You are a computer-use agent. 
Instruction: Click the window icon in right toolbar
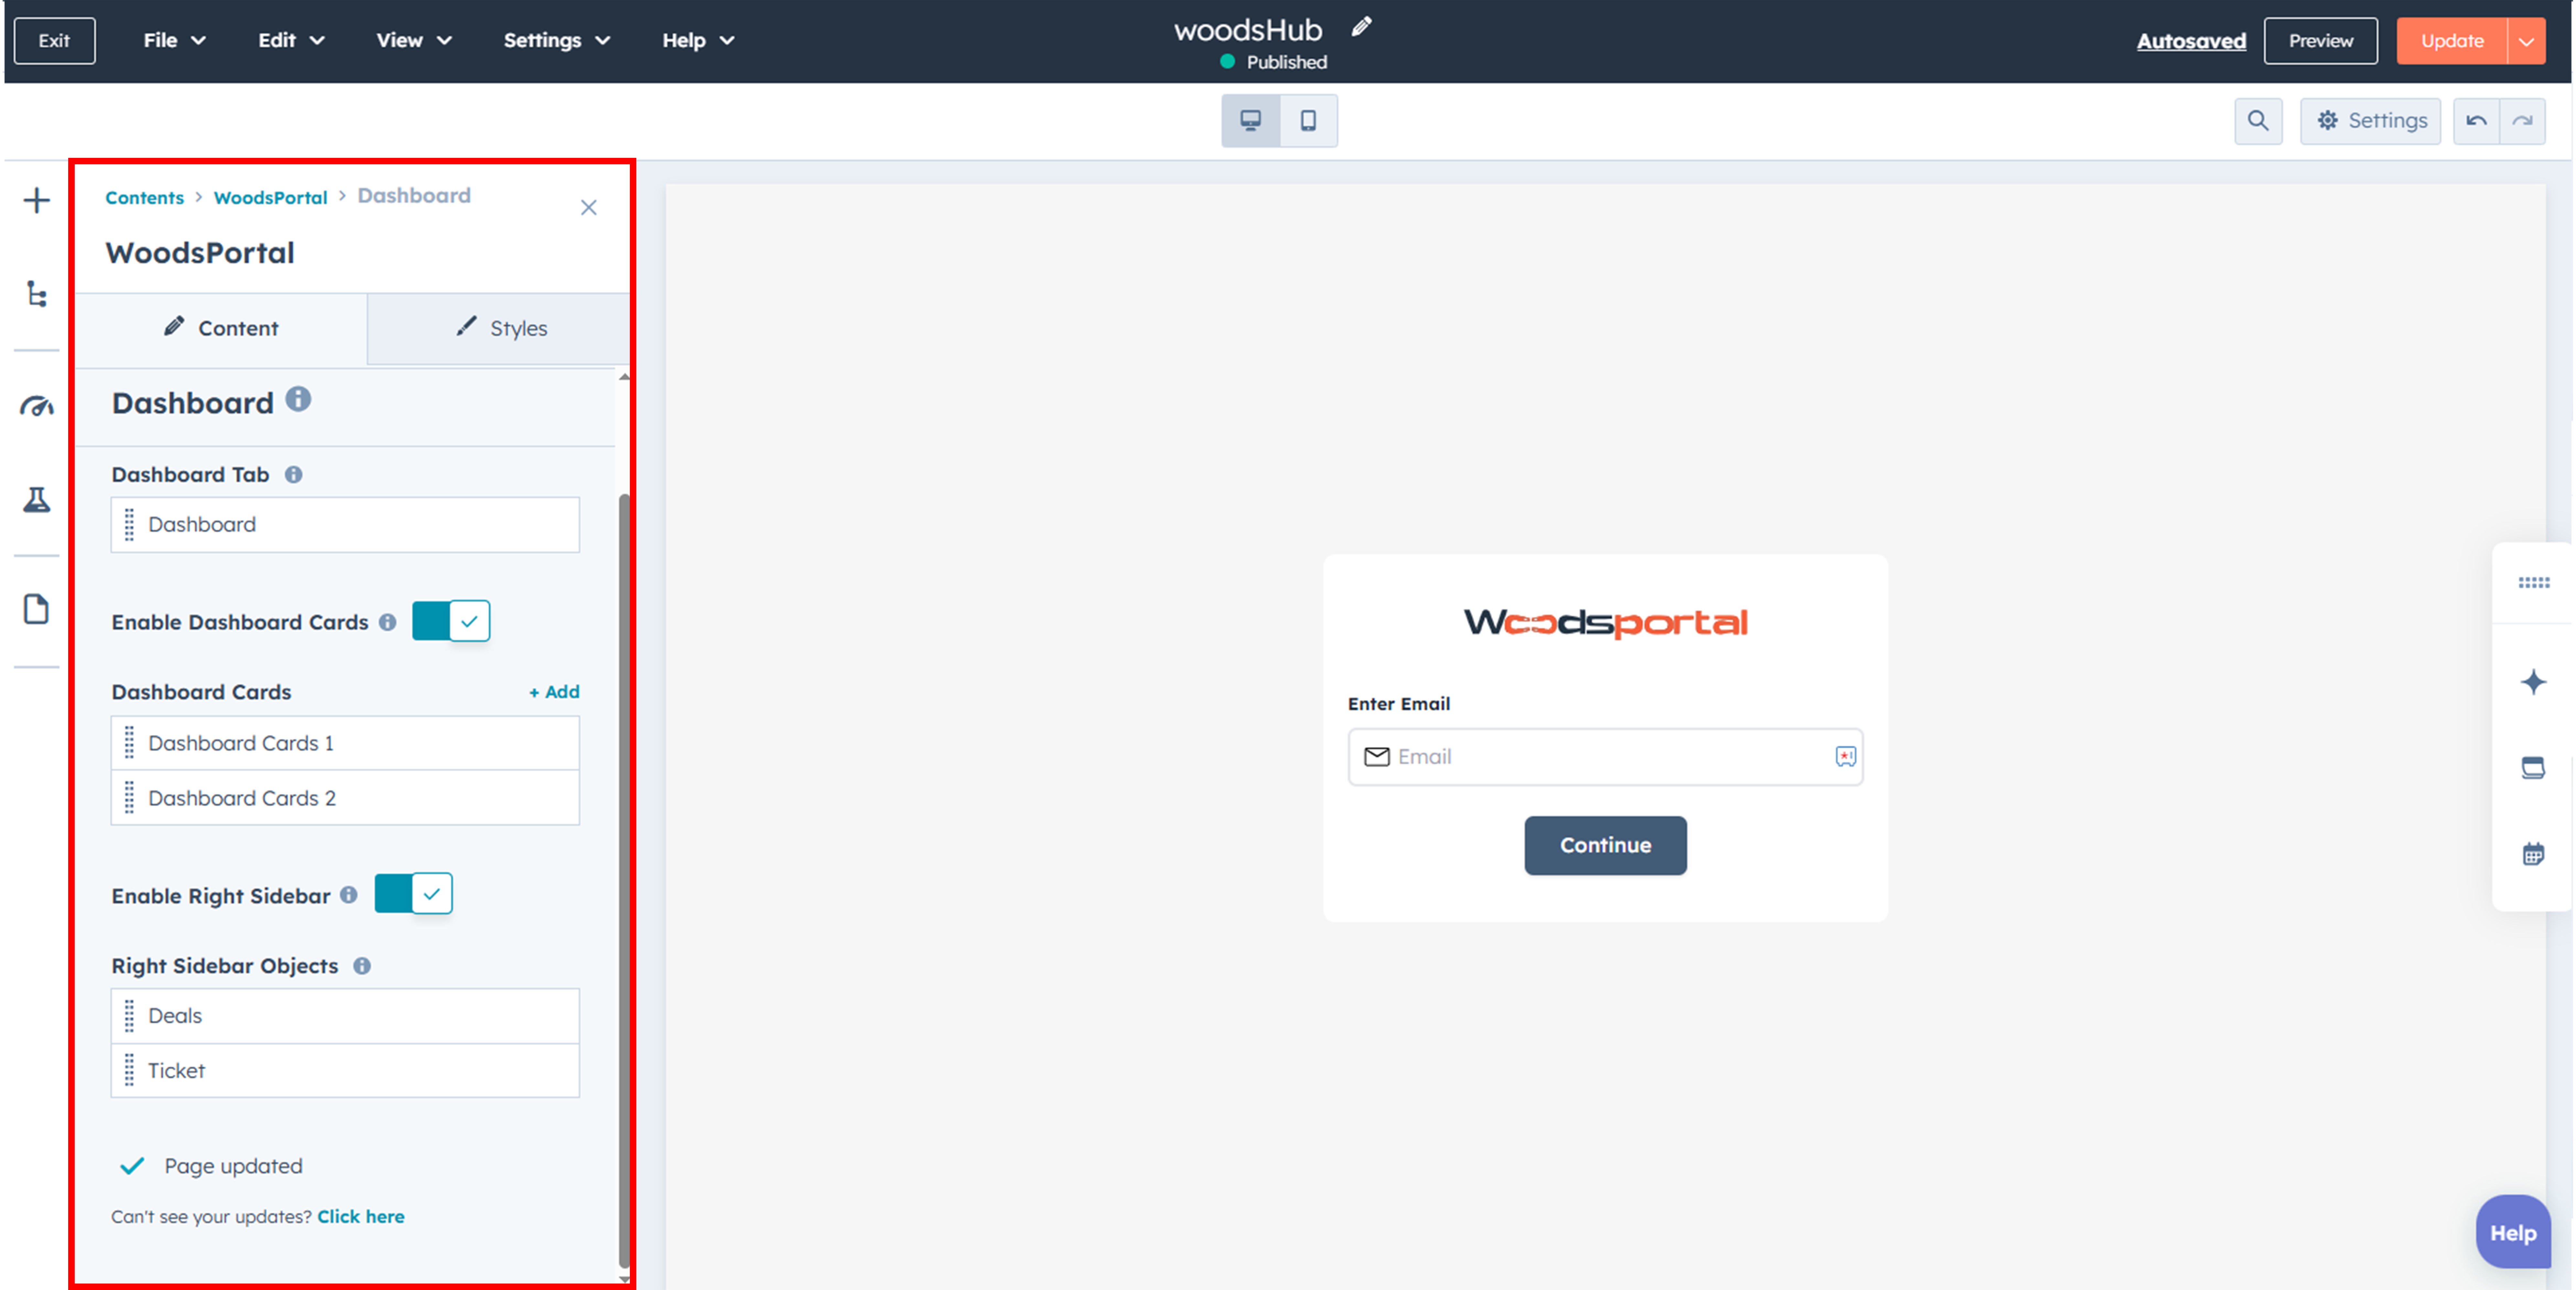click(2533, 768)
